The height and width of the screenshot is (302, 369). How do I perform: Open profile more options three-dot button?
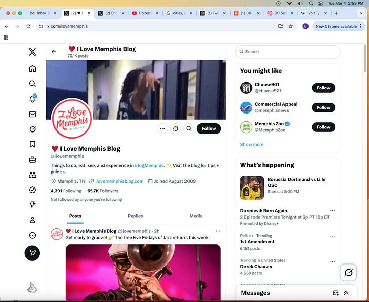point(162,128)
